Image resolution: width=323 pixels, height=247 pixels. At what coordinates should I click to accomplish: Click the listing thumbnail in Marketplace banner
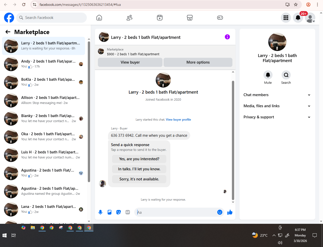tap(101, 51)
